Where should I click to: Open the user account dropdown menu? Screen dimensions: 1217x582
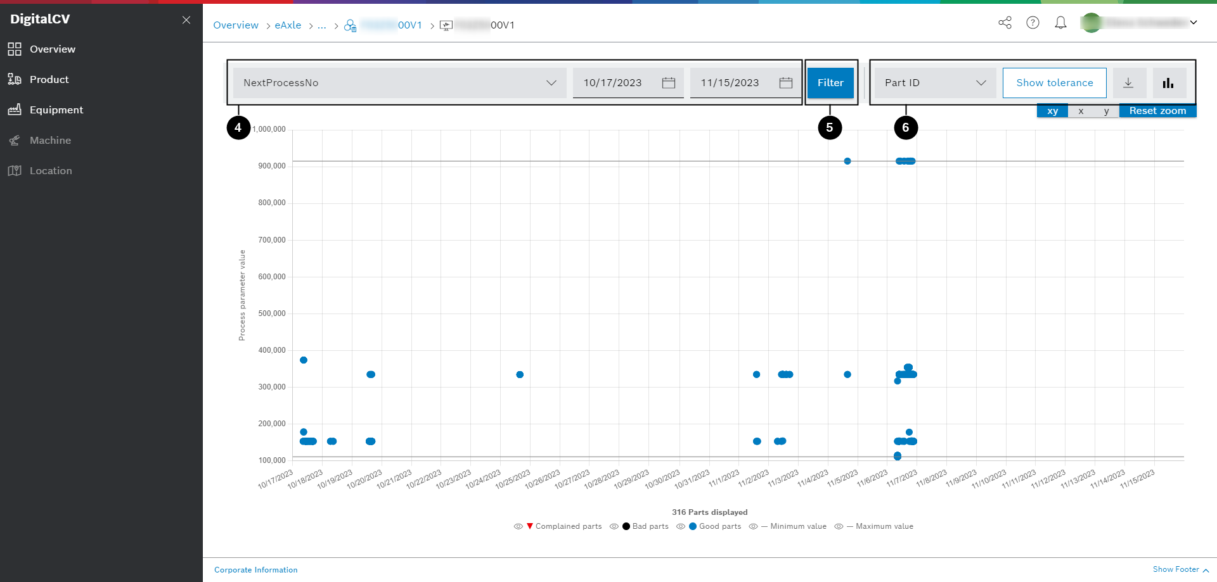pyautogui.click(x=1194, y=23)
